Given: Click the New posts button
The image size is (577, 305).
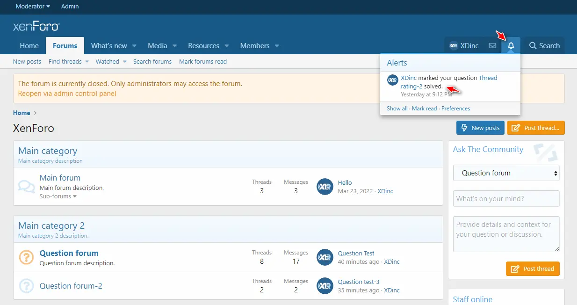Looking at the screenshot, I should point(480,128).
